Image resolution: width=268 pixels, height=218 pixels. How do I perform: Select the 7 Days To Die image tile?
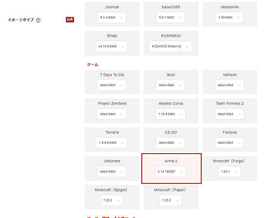(112, 82)
